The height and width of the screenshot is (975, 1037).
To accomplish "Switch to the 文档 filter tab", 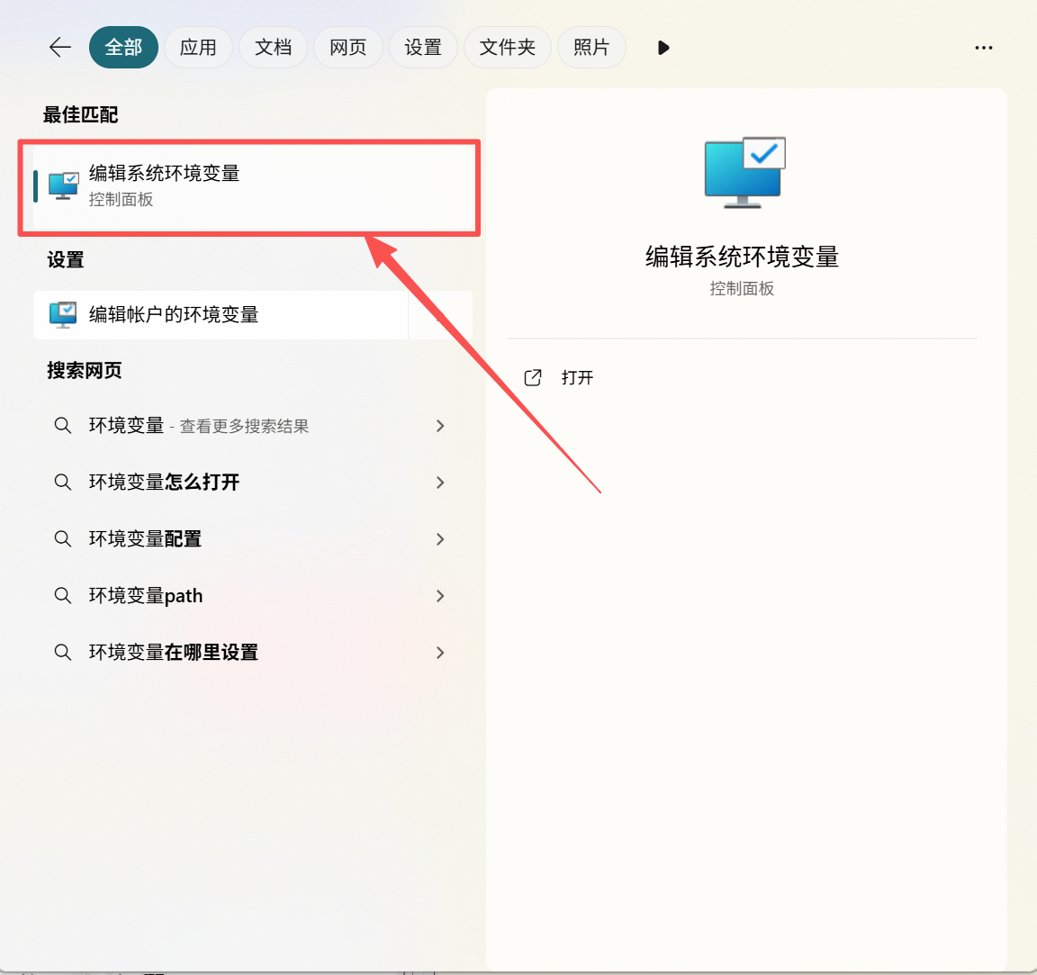I will tap(273, 48).
